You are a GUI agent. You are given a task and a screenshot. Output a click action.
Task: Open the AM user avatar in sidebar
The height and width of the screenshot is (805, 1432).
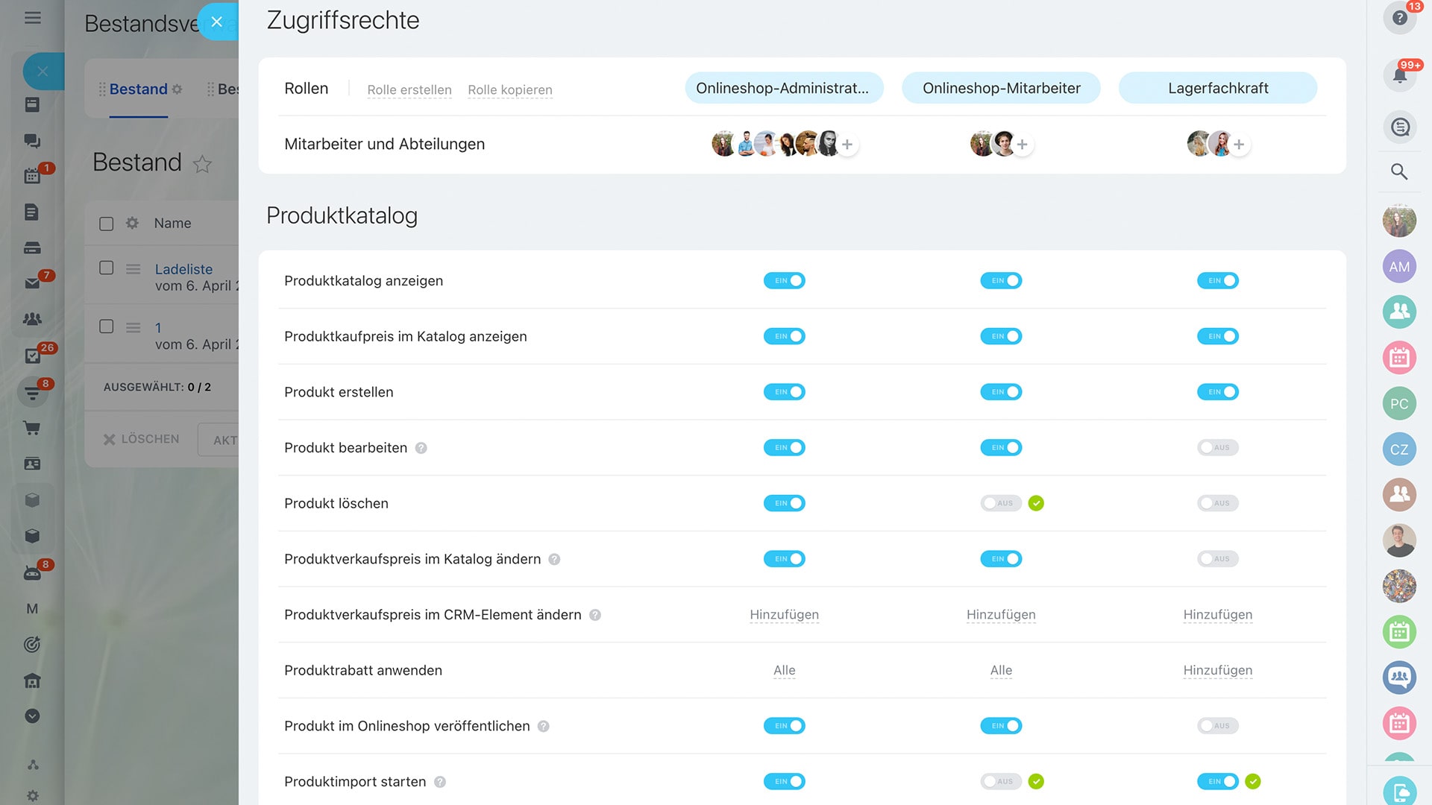coord(1399,267)
